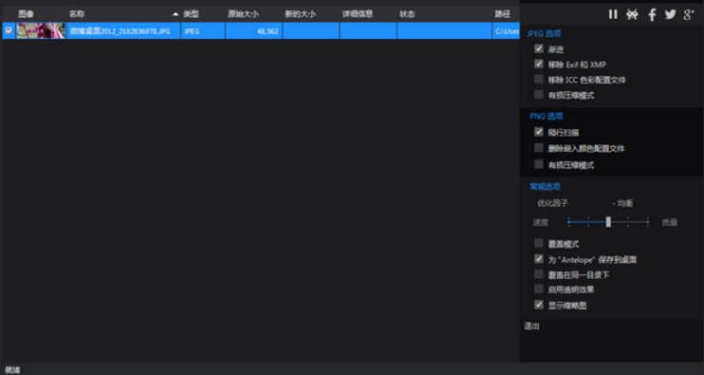Toggle 隔行扫描 PNG checkbox
Viewport: 704px width, 375px height.
tap(539, 132)
